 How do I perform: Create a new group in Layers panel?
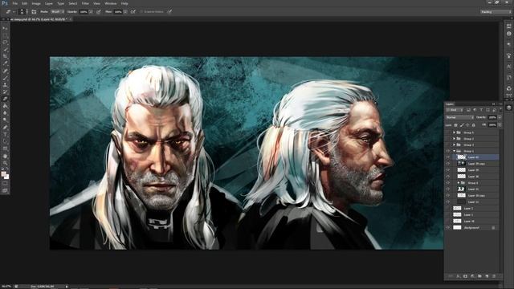point(479,276)
